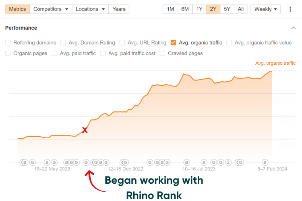This screenshot has width=302, height=201.
Task: Open the Weekly interval dropdown
Action: [265, 9]
